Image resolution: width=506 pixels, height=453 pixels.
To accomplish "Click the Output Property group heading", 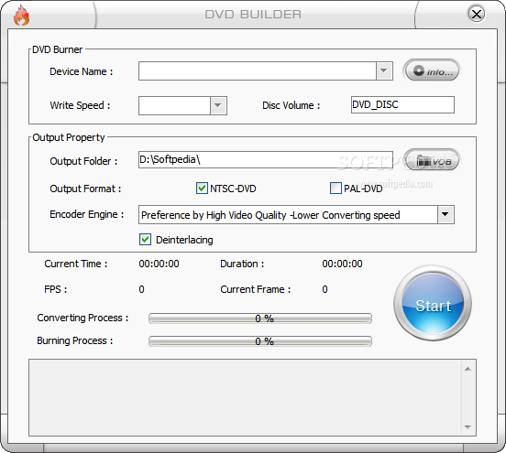I will [69, 137].
